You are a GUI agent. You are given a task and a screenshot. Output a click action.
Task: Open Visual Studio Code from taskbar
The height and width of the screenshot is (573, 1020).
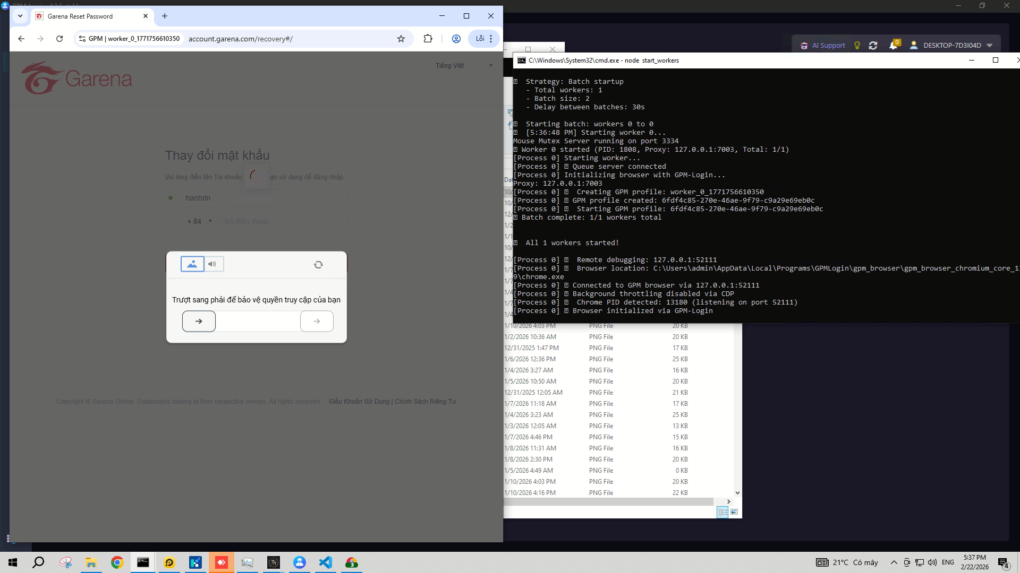tap(326, 562)
